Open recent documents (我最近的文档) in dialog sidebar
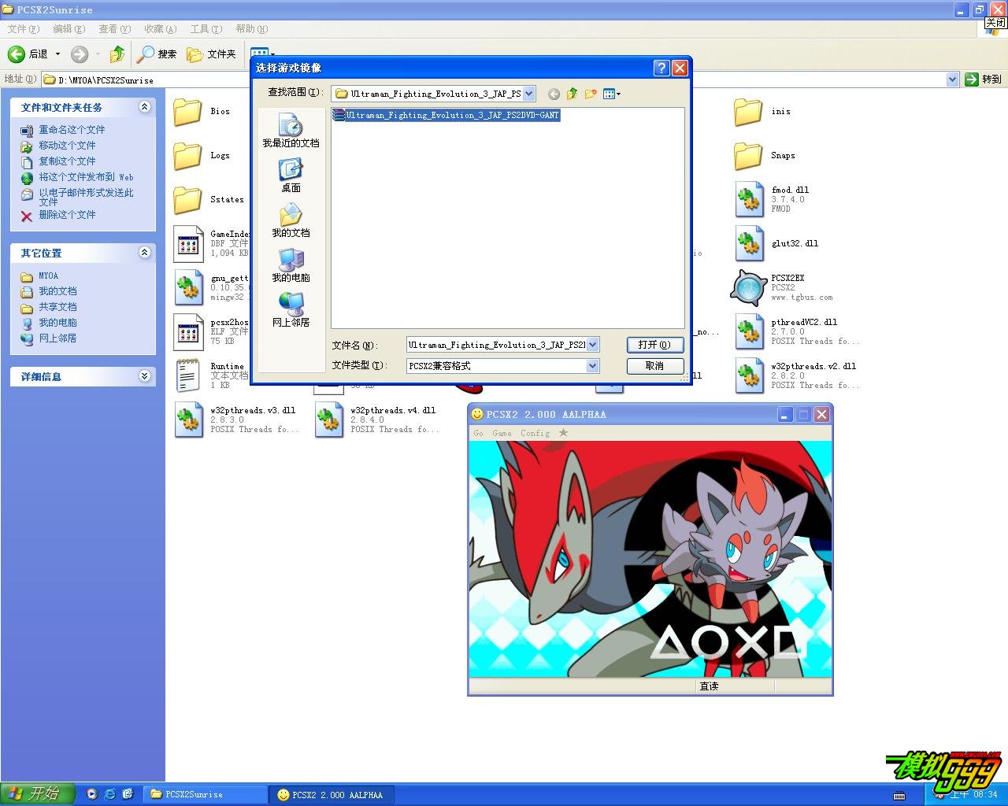The image size is (1008, 806). [291, 131]
